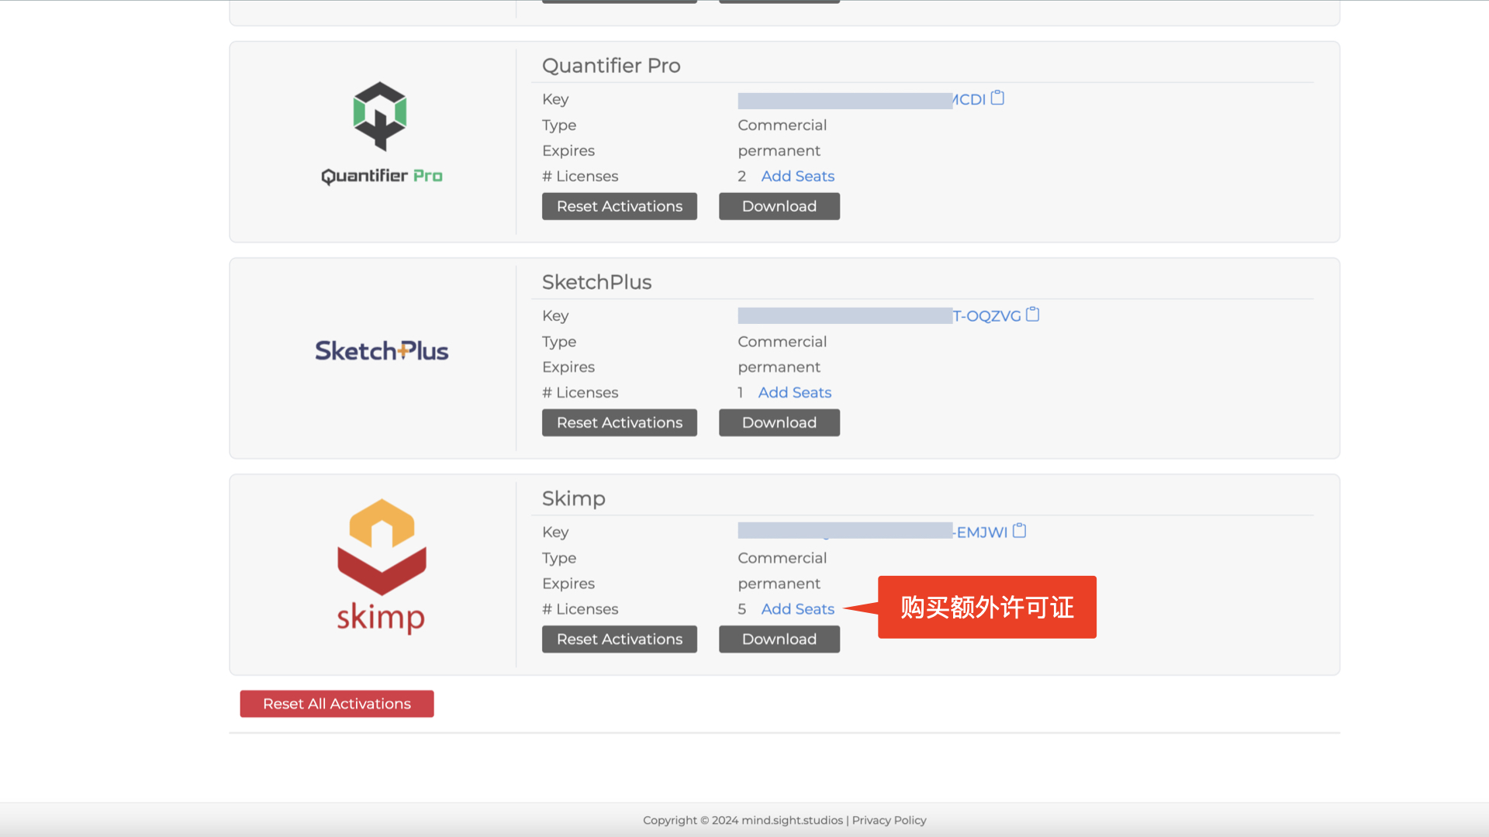This screenshot has height=837, width=1489.
Task: Open the Privacy Policy page
Action: 889,819
